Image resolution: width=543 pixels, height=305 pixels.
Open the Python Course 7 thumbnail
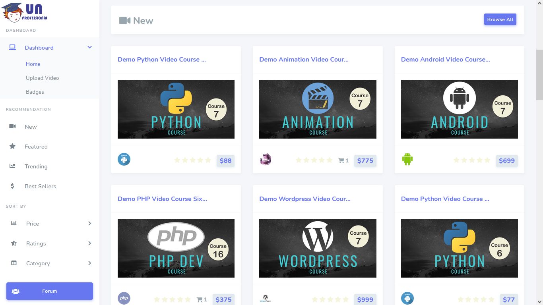point(176,109)
